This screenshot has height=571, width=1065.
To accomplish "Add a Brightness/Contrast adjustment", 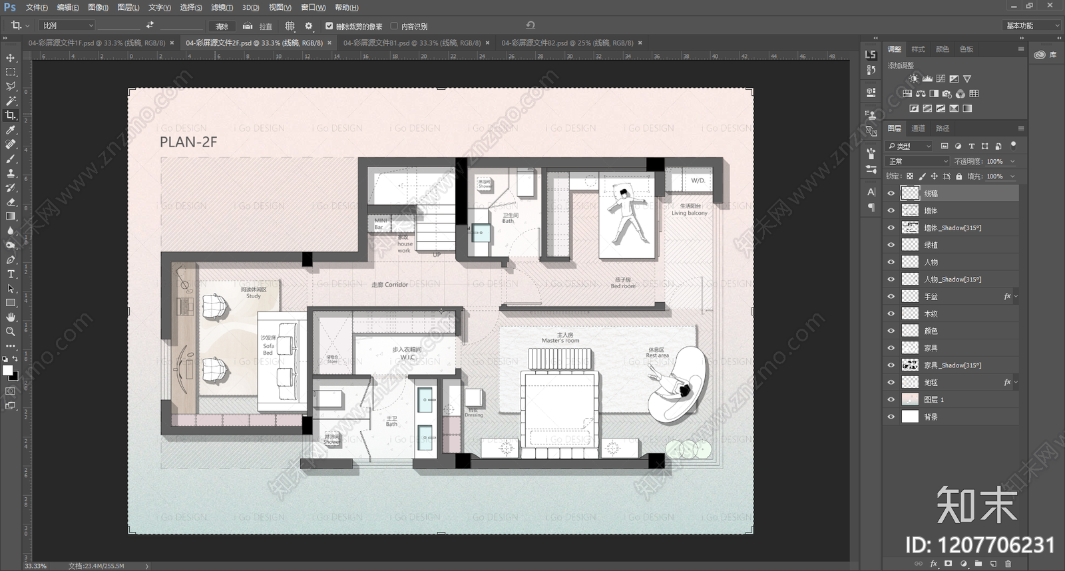I will 913,79.
